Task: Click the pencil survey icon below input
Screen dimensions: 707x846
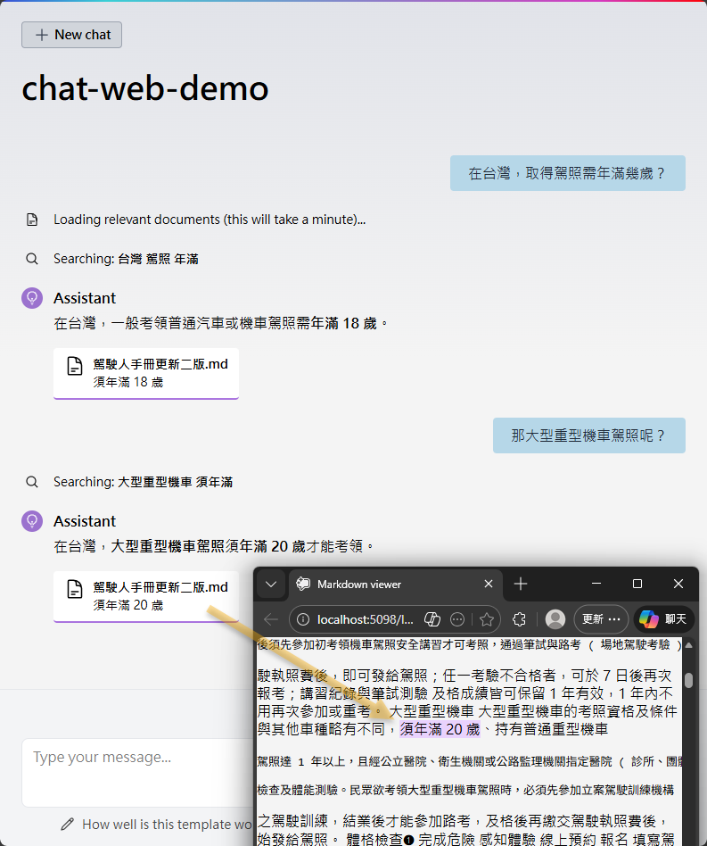Action: click(67, 825)
